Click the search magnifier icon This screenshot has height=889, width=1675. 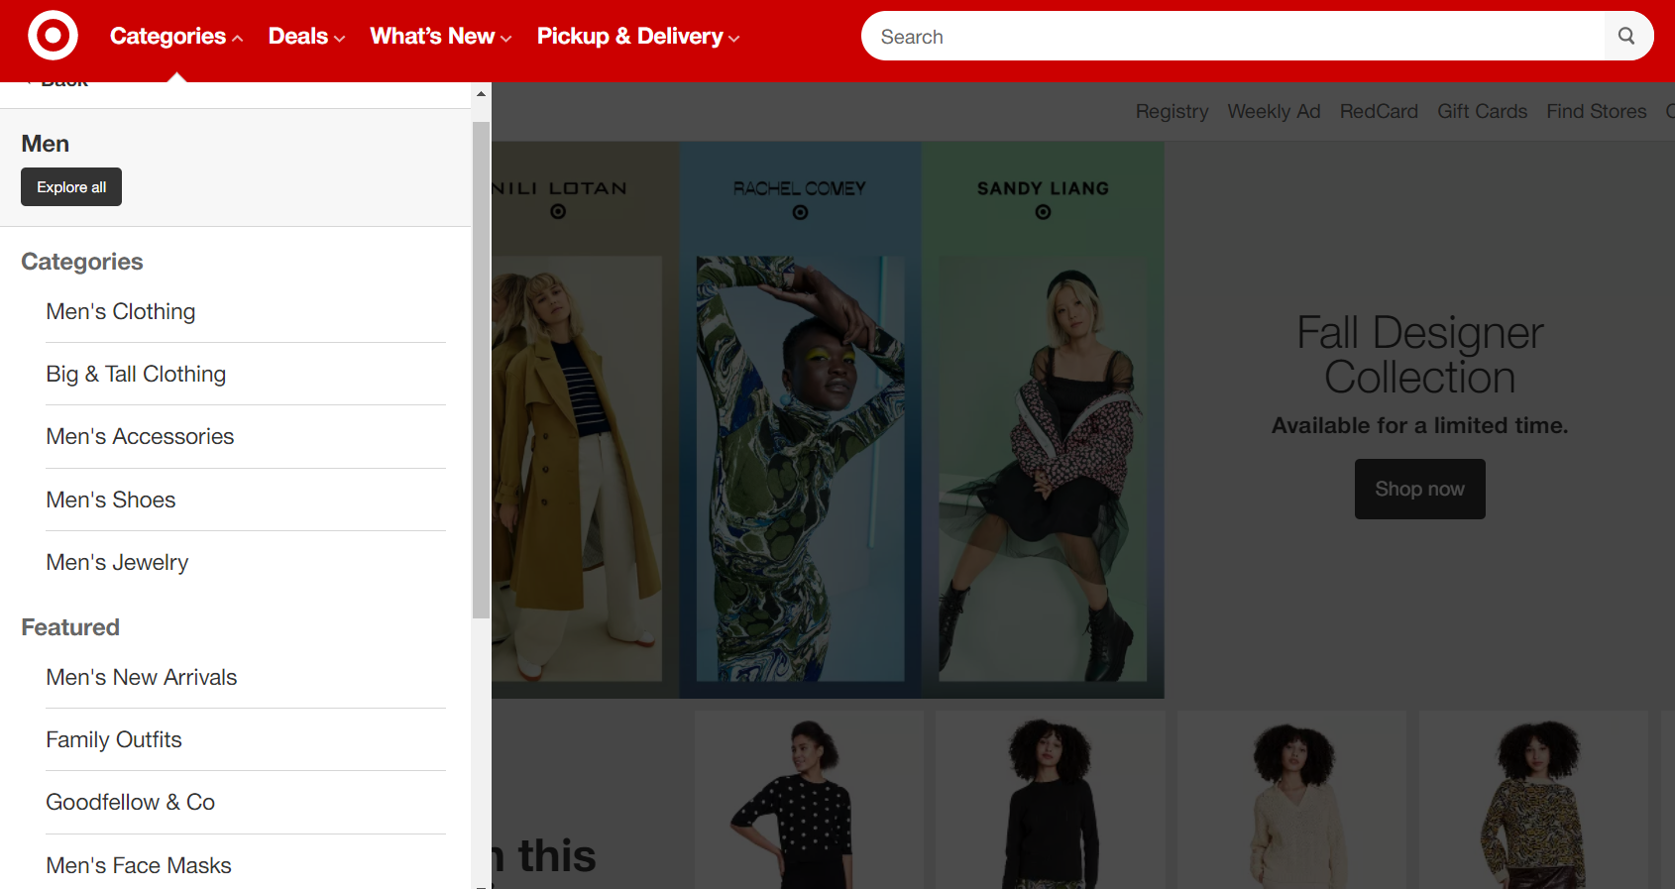click(x=1626, y=37)
